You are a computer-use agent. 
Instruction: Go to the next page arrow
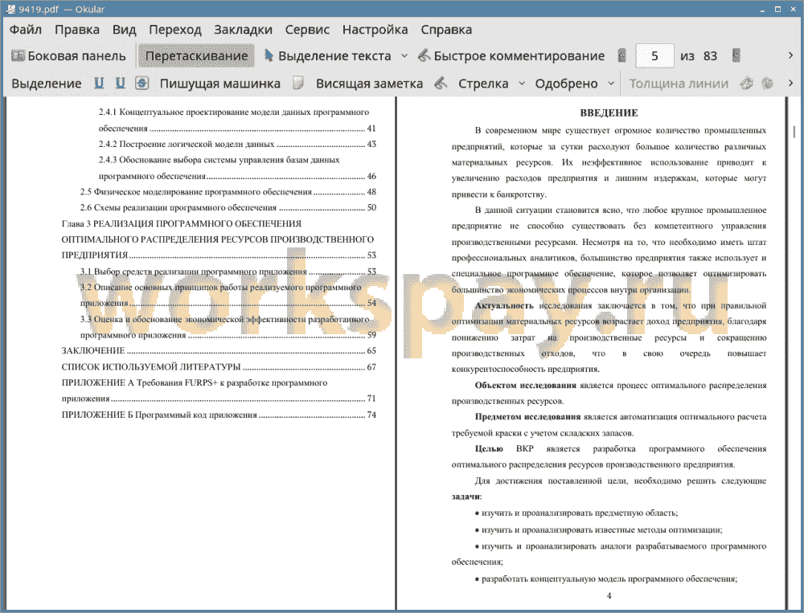point(736,55)
